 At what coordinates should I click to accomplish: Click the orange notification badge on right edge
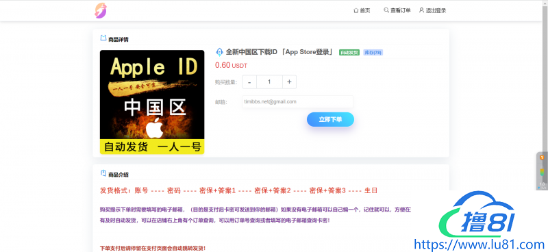click(x=542, y=157)
